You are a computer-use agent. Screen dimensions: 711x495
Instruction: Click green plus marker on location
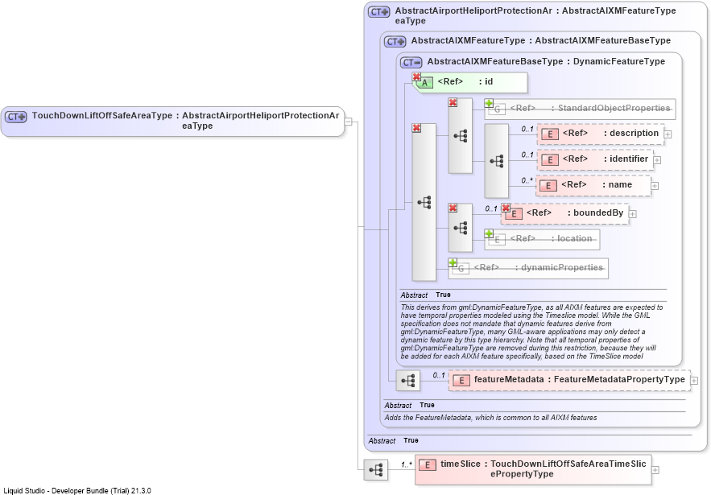click(489, 233)
